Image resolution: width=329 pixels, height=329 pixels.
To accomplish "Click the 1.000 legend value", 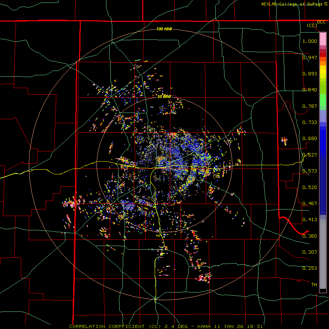I will point(310,41).
